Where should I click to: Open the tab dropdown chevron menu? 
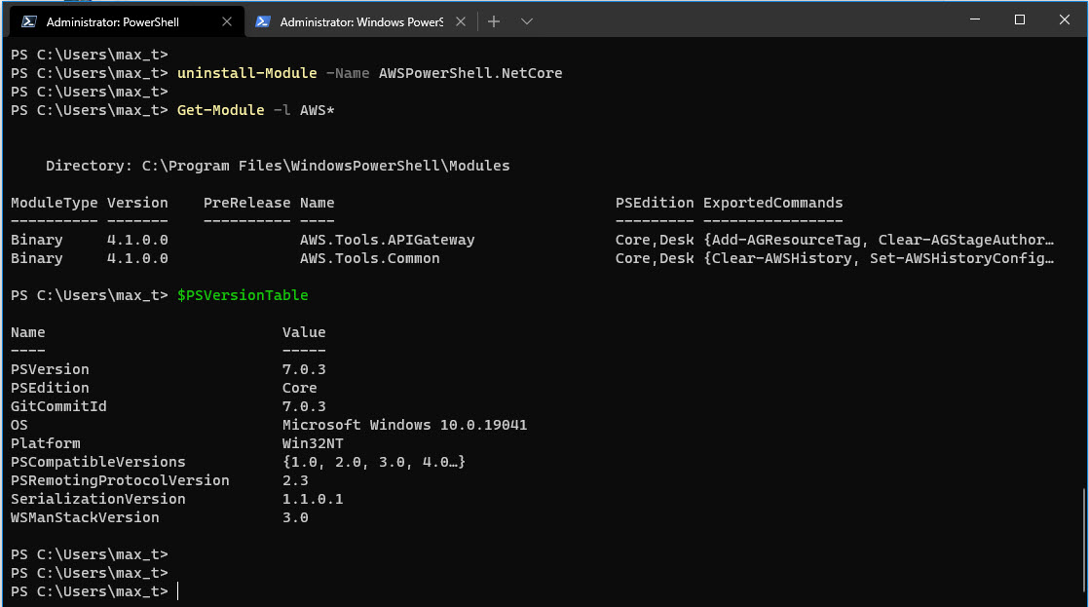click(x=527, y=19)
